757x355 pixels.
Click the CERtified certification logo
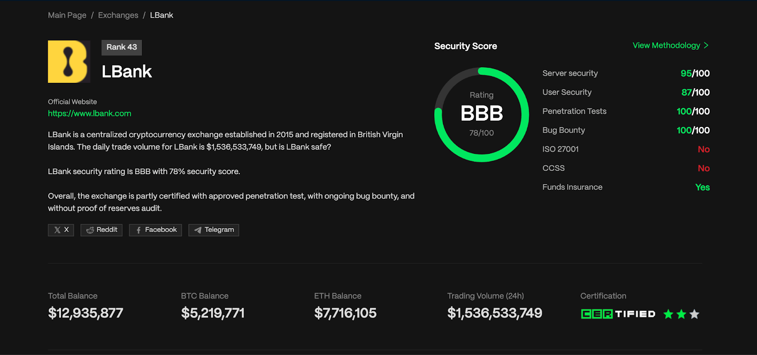pos(618,314)
